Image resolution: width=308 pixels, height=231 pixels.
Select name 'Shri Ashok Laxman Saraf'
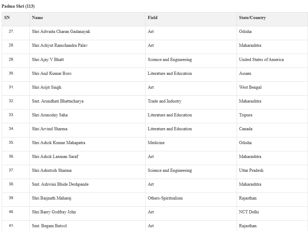click(x=55, y=157)
